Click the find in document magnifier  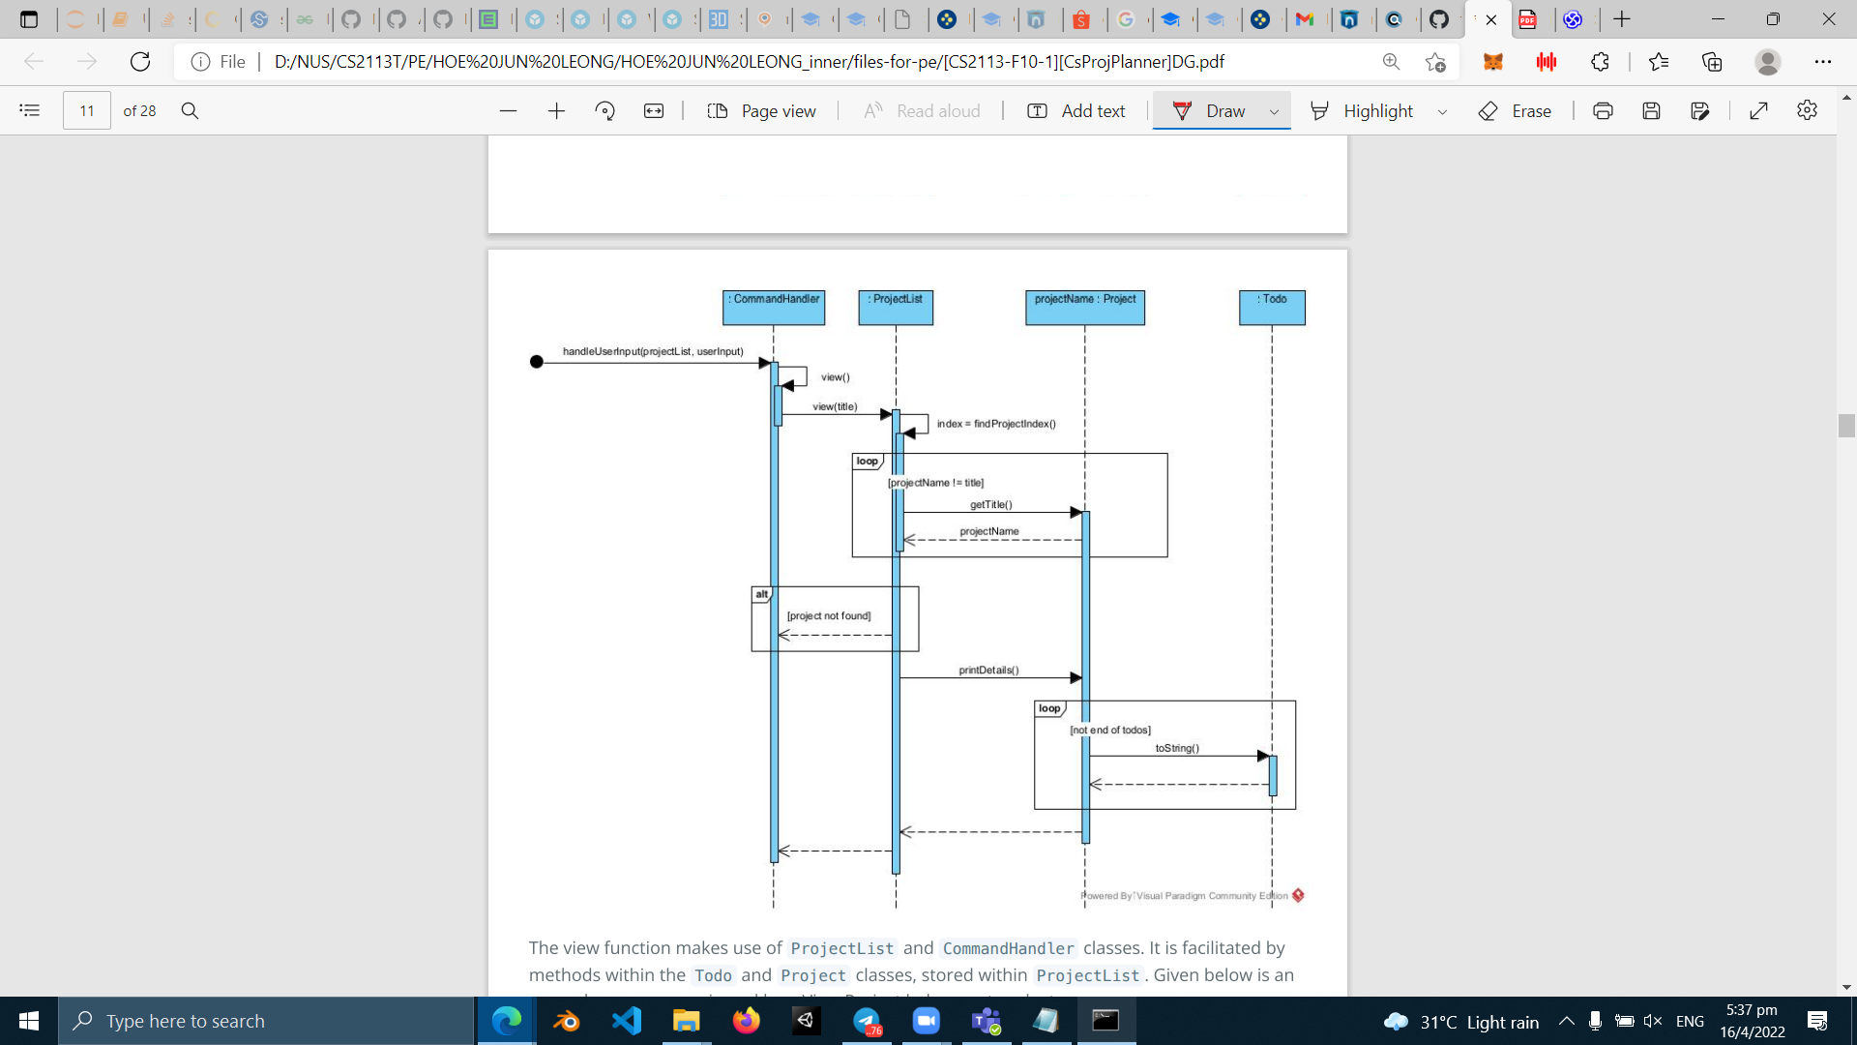pyautogui.click(x=190, y=110)
